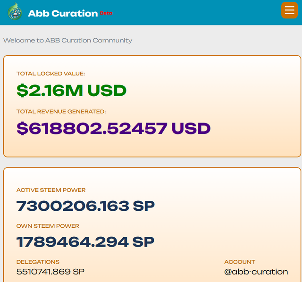Click the Delegations label

[x=38, y=262]
